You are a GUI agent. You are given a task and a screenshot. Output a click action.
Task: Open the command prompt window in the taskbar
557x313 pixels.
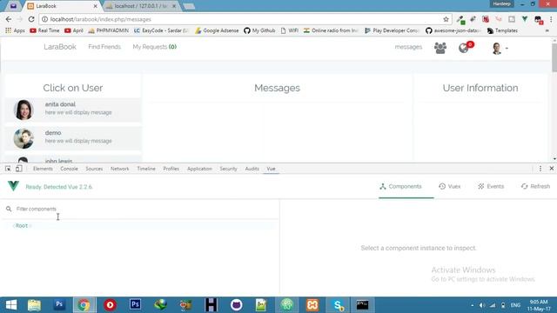tap(362, 305)
